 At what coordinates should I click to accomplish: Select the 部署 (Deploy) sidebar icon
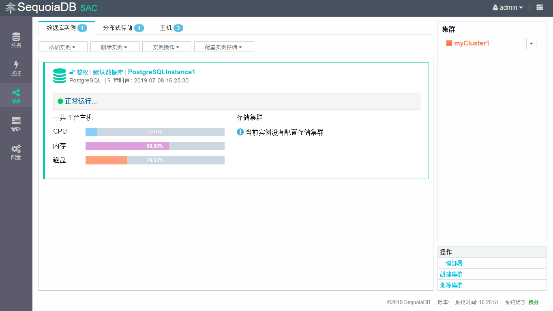pyautogui.click(x=16, y=95)
